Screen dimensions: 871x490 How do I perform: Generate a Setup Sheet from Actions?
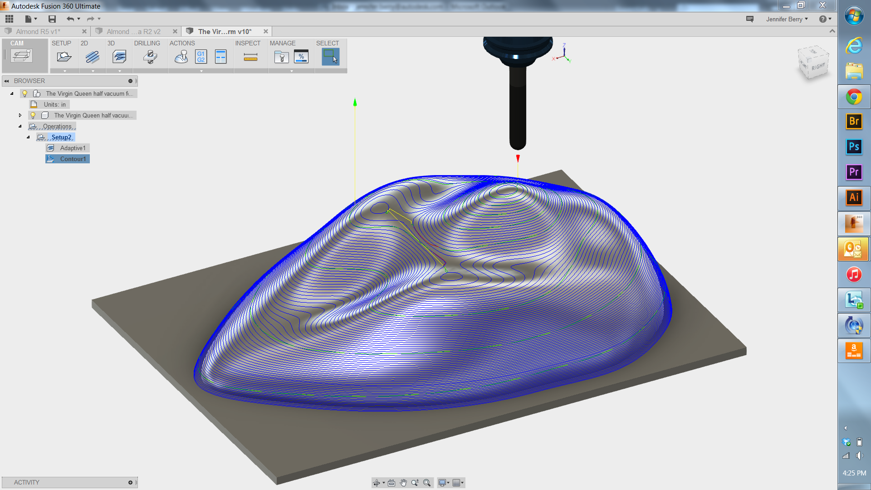coord(221,56)
